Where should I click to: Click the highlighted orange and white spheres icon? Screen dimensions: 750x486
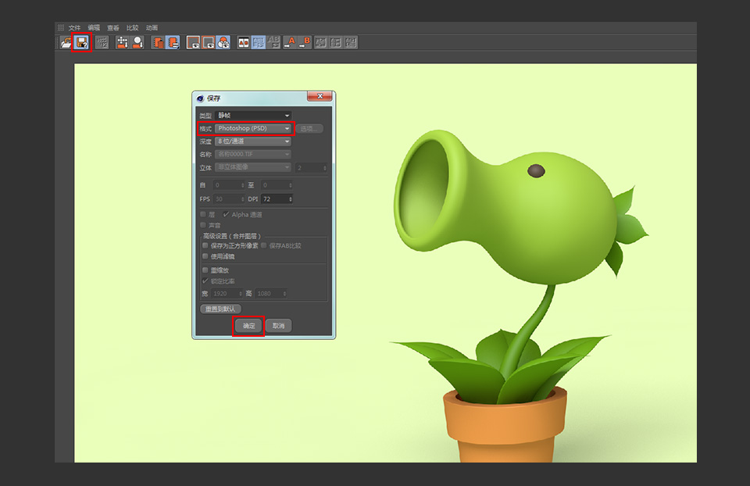223,42
